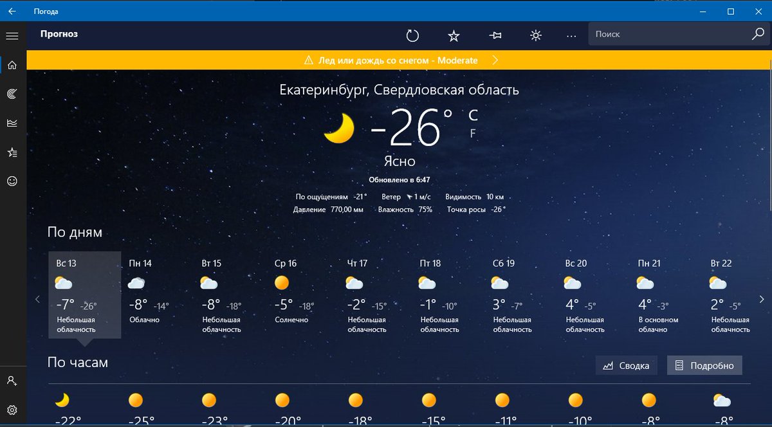Open Historical weather chart sidebar icon
This screenshot has width=772, height=427.
coord(12,123)
